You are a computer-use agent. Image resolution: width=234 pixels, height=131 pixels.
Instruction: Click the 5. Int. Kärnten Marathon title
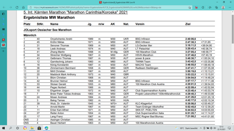[76, 12]
